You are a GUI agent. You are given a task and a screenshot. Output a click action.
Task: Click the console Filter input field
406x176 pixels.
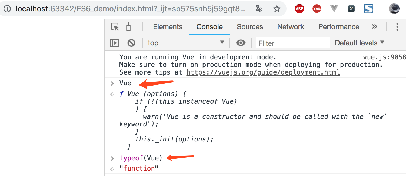293,43
